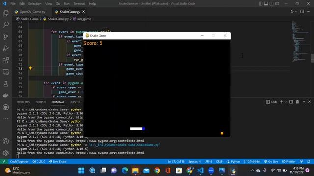
Task: Click the code minimap
Action: click(x=300, y=41)
